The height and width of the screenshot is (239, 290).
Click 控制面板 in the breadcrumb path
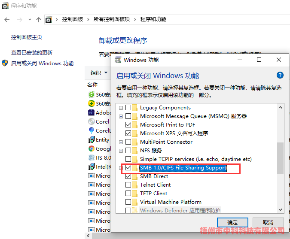pyautogui.click(x=72, y=19)
